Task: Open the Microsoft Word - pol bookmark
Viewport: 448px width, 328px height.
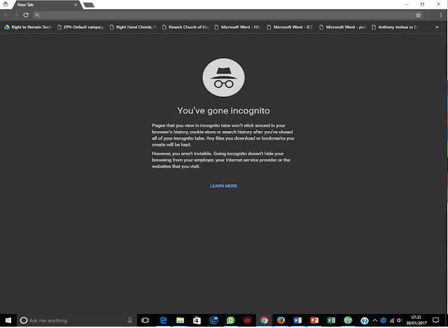Action: click(343, 27)
